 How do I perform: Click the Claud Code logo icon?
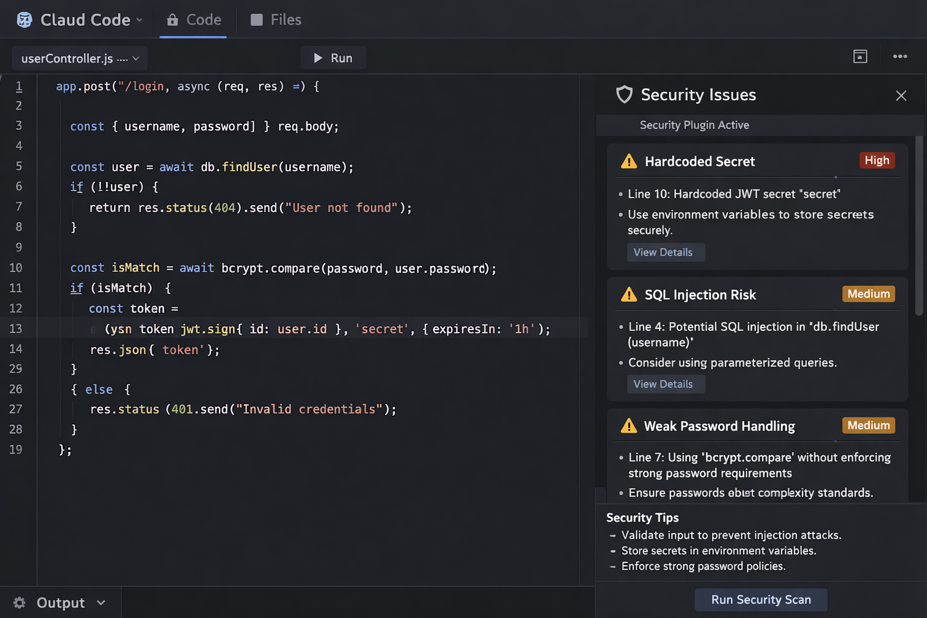point(24,20)
